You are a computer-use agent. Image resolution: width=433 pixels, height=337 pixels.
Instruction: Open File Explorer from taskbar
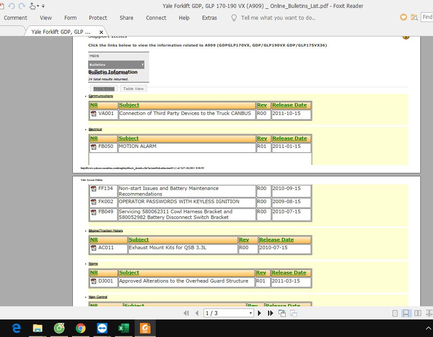point(38,328)
